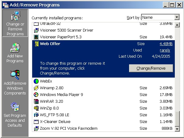Screen dimensions: 184x138
Task: Click the WinRAR 3.20 books icon
Action: pos(36,102)
